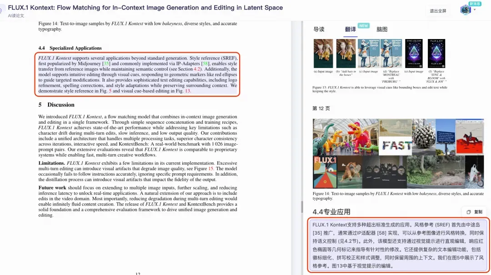Image resolution: width=491 pixels, height=275 pixels.
Task: Click the paper title at top
Action: pos(145,8)
